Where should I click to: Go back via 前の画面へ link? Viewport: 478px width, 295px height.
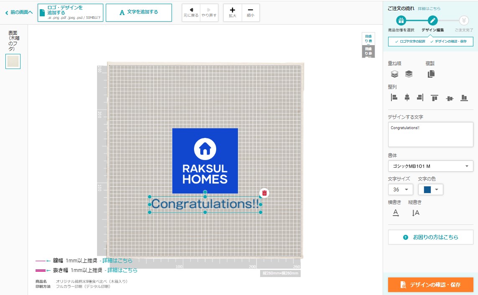19,13
